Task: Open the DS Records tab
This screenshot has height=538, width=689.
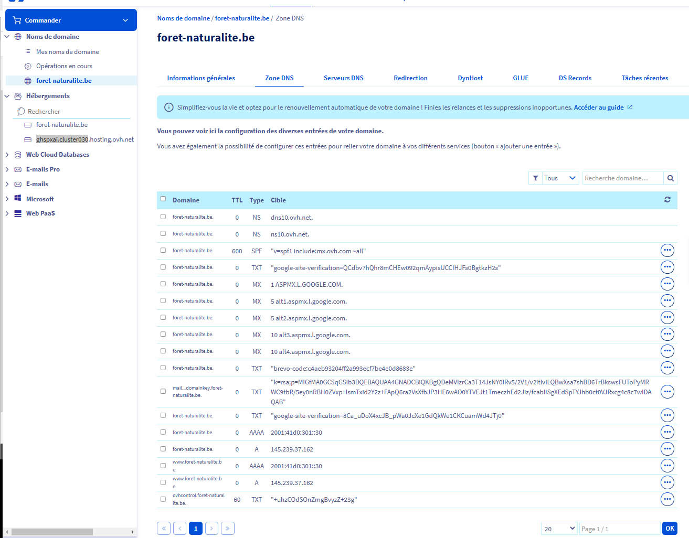Action: (x=575, y=78)
